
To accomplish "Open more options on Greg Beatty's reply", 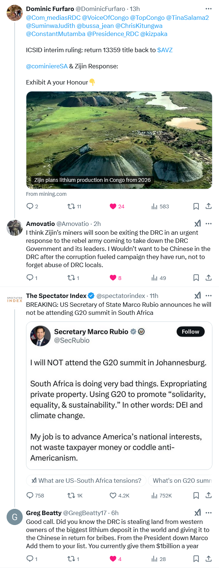I will tap(208, 513).
